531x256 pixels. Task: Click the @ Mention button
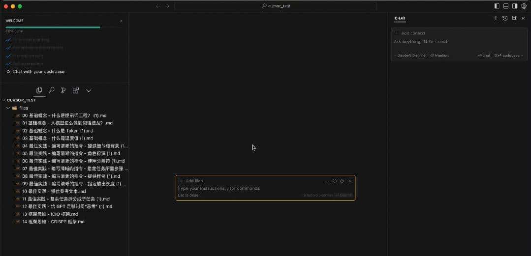pos(439,56)
